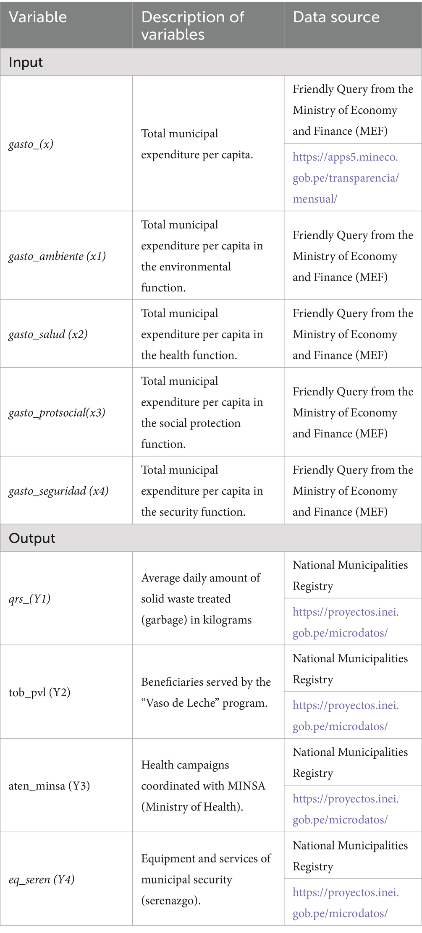422x933 pixels.
Task: Click the gasto_(x) variable cell
Action: [x=31, y=144]
